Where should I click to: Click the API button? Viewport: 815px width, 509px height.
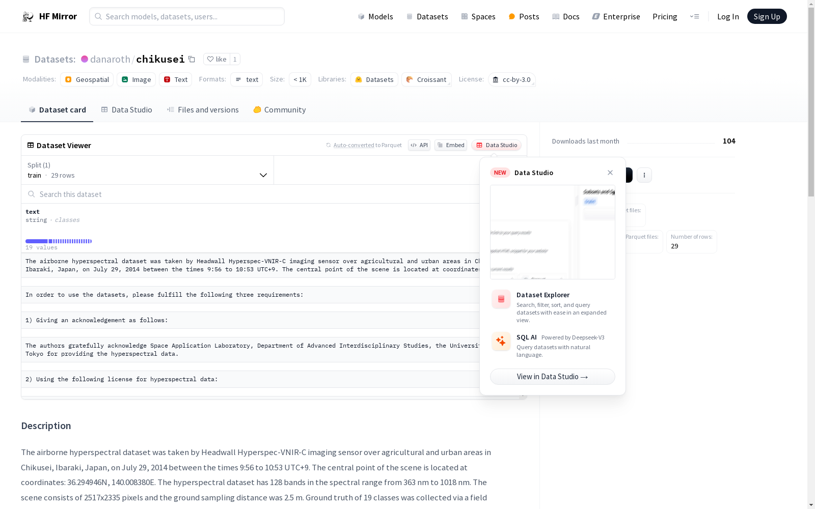pos(419,145)
